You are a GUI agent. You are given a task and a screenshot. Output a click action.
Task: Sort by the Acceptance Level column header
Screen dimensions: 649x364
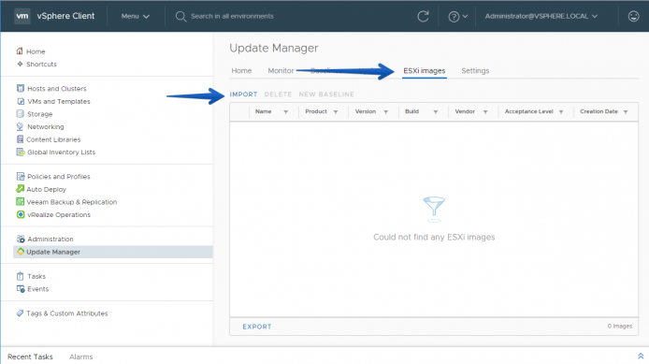529,111
